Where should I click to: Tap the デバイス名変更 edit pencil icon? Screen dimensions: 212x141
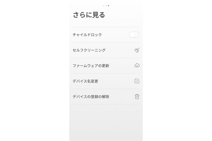(137, 81)
